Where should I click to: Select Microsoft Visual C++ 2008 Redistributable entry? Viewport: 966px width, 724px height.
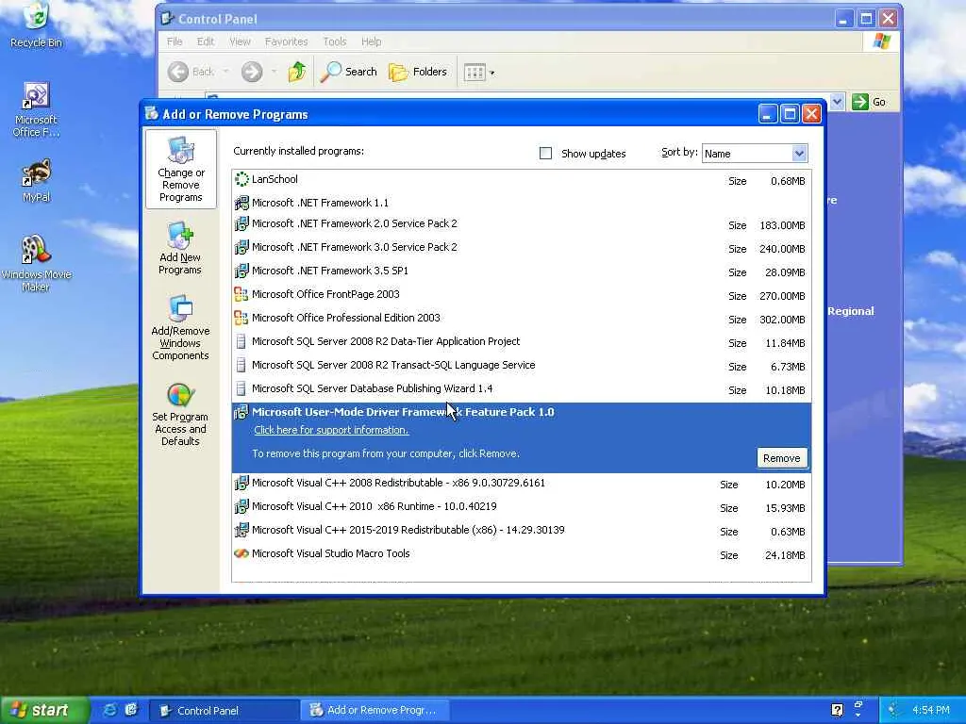pos(521,484)
